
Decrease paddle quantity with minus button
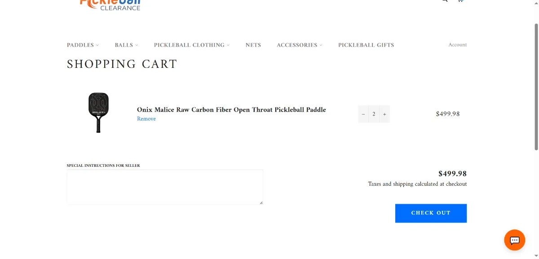tap(363, 114)
